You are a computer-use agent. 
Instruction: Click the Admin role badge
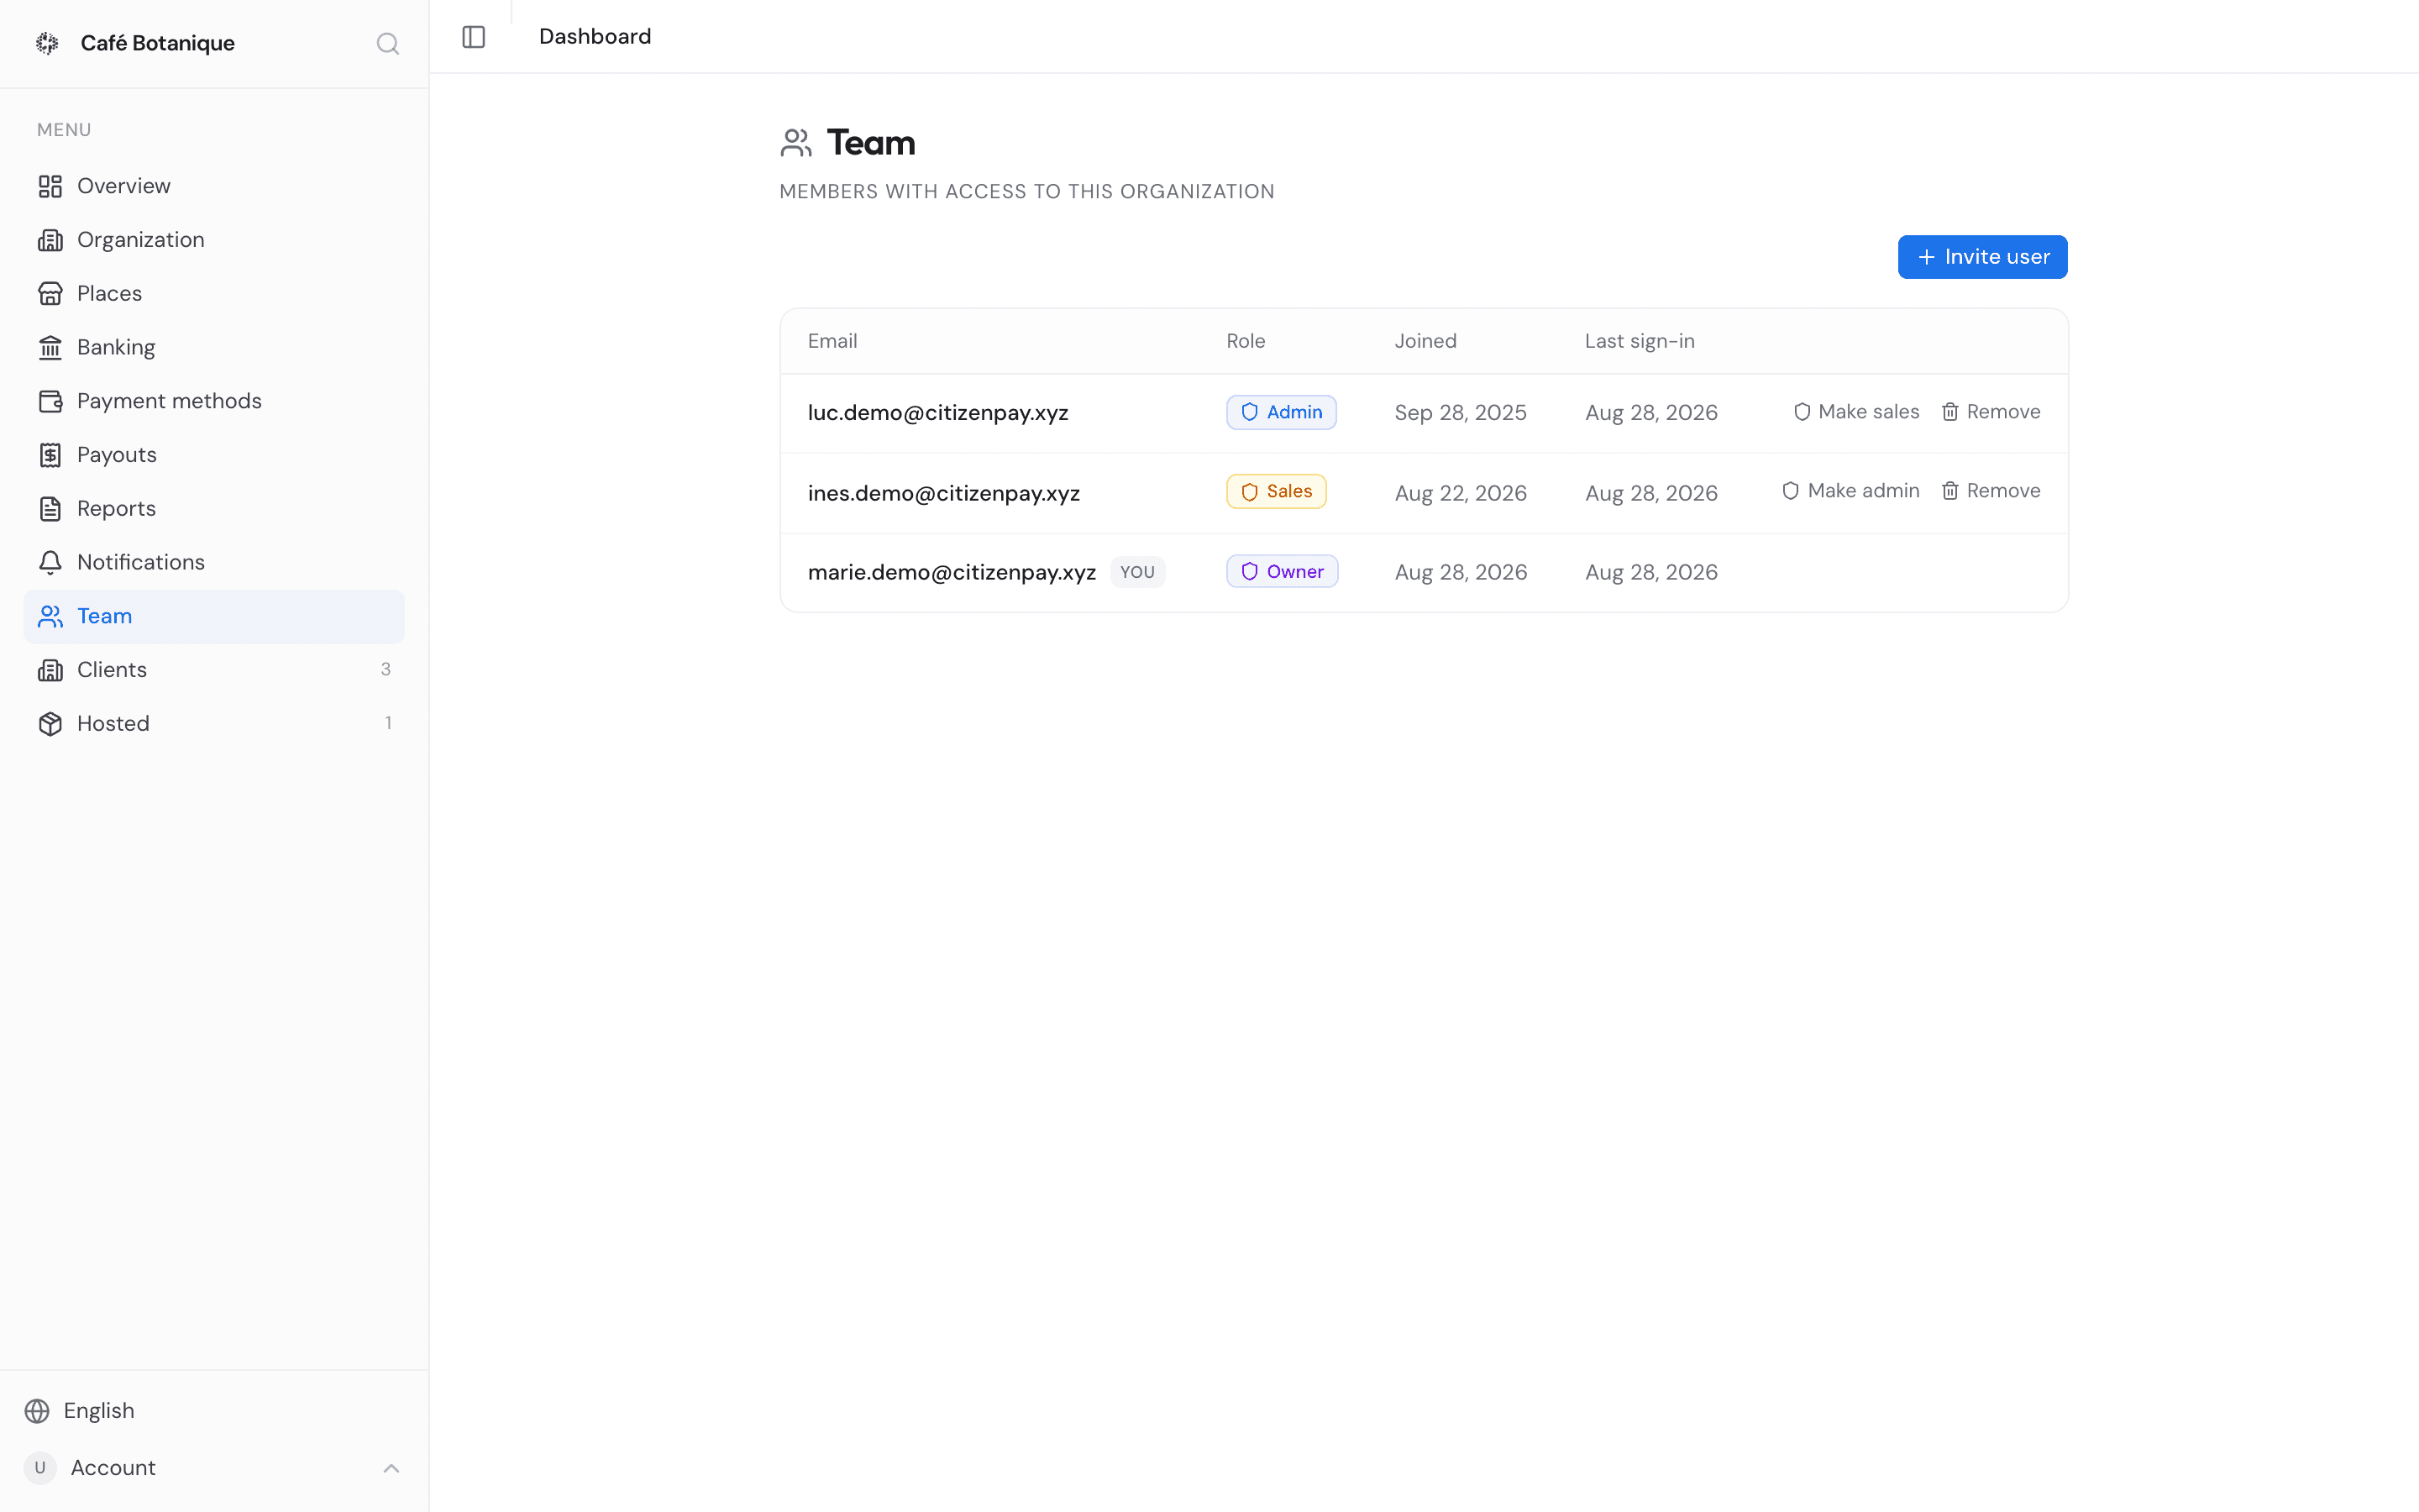[1282, 412]
